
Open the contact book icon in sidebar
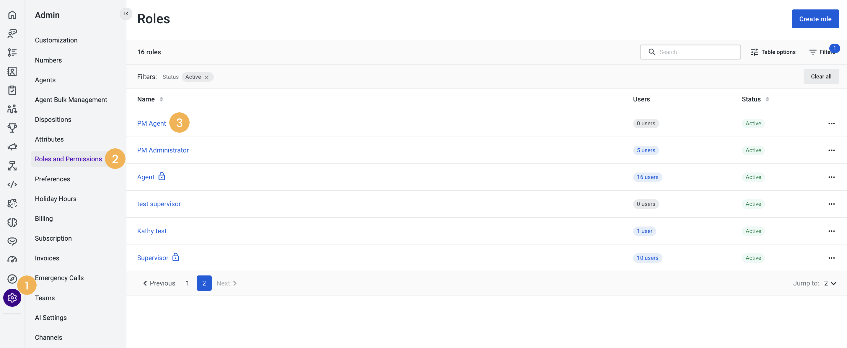pos(12,71)
